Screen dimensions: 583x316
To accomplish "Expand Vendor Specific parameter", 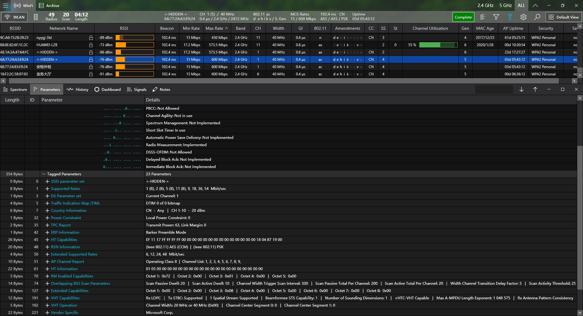I will coord(47,313).
